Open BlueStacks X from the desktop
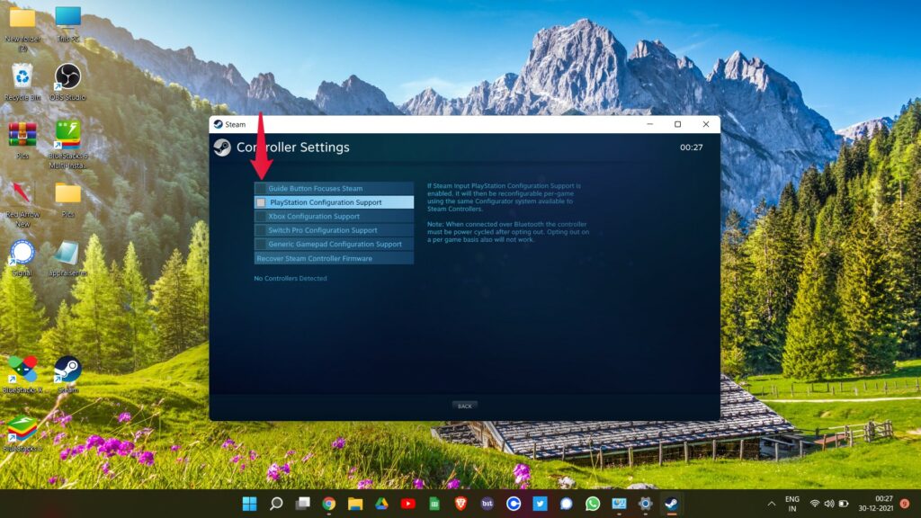 point(20,370)
